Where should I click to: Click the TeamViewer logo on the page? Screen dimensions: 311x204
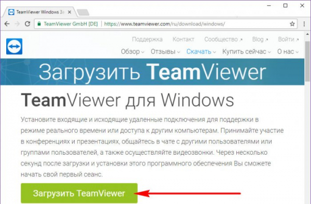tap(15, 46)
